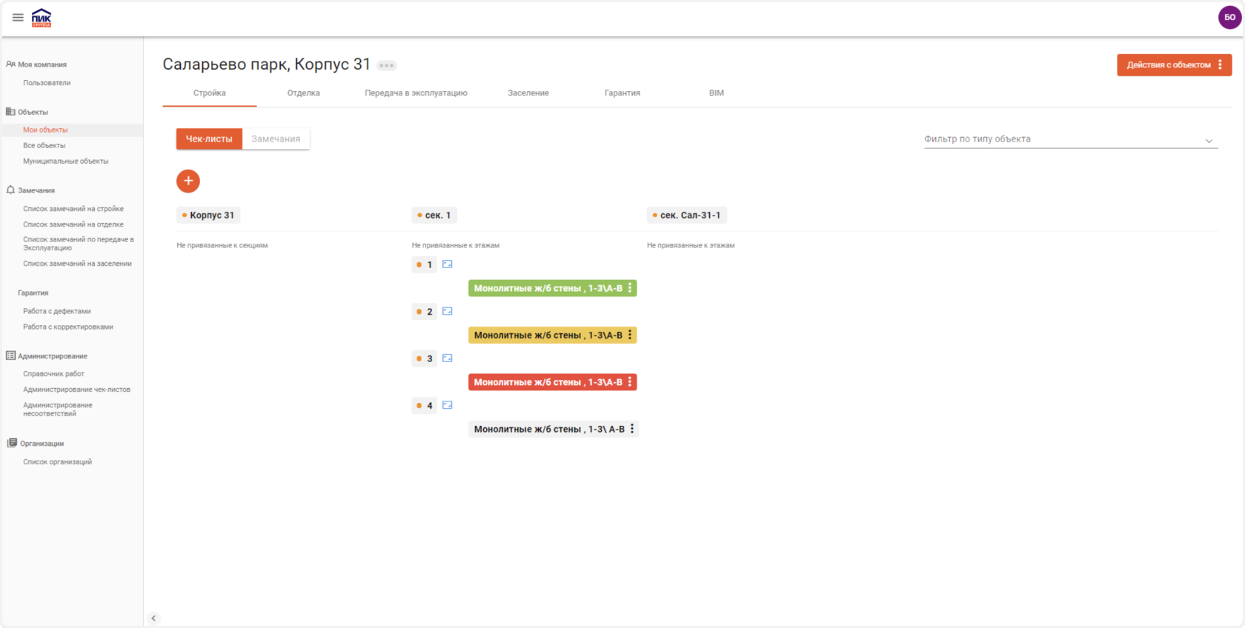Open Работа с корректировками
Image resolution: width=1245 pixels, height=628 pixels.
click(x=68, y=327)
